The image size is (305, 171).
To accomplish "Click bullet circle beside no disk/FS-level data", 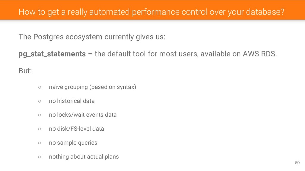I will (40, 129).
